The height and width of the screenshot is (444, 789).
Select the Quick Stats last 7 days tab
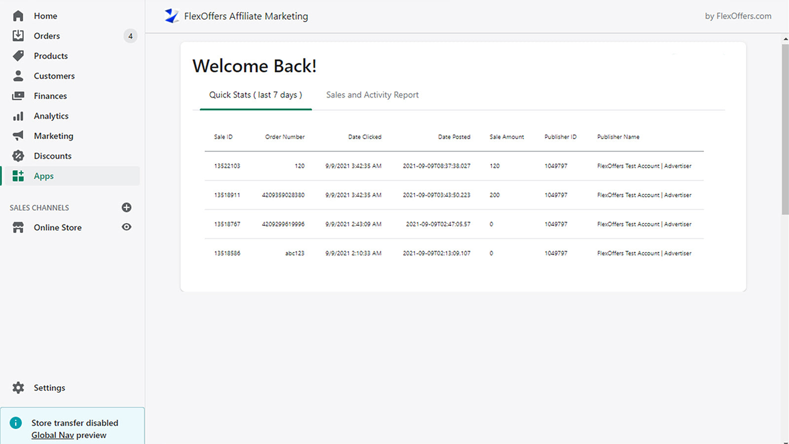(x=255, y=95)
